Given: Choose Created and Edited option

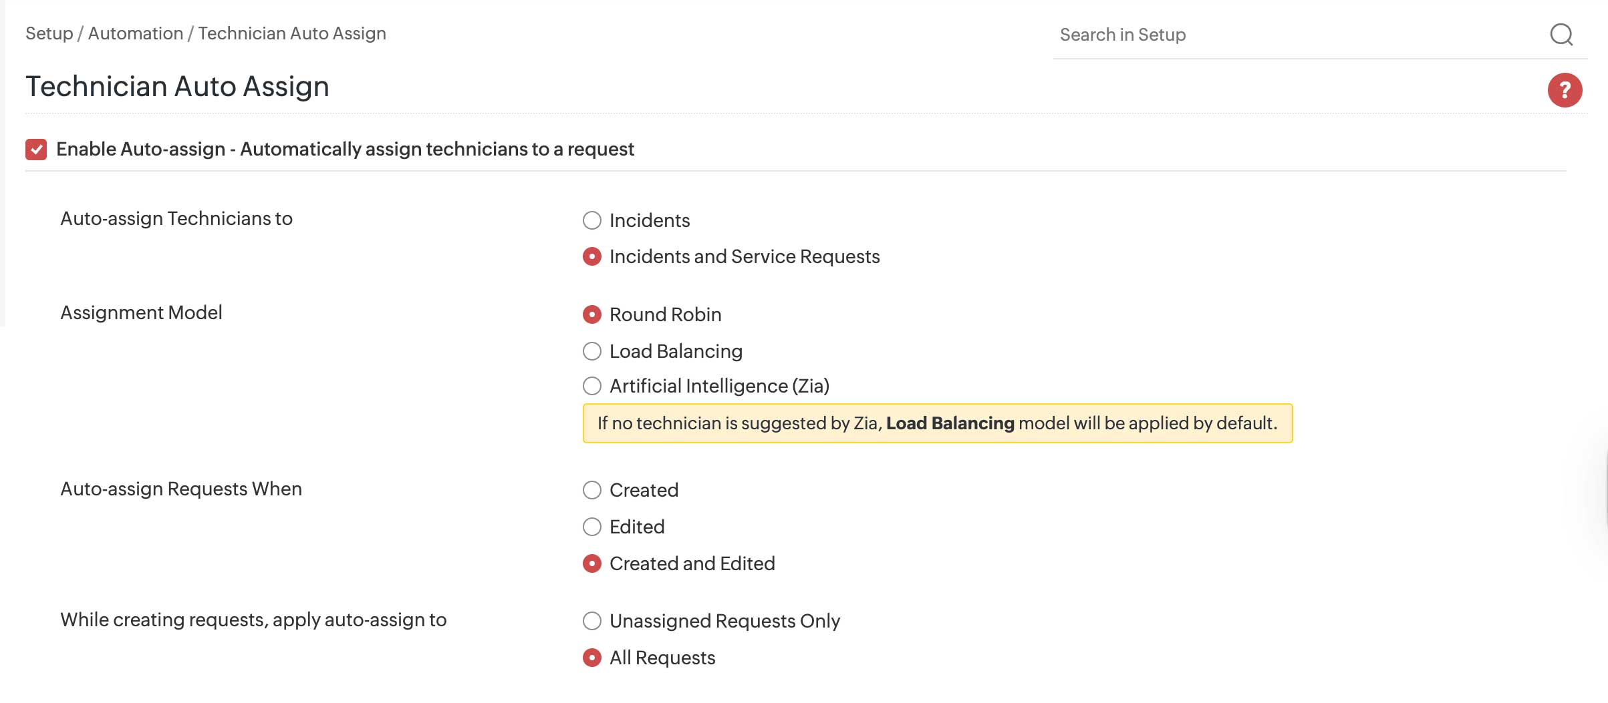Looking at the screenshot, I should pos(592,563).
